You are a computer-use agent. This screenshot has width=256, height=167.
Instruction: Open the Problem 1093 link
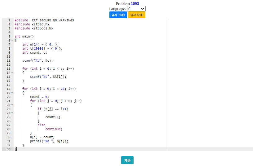[135, 4]
